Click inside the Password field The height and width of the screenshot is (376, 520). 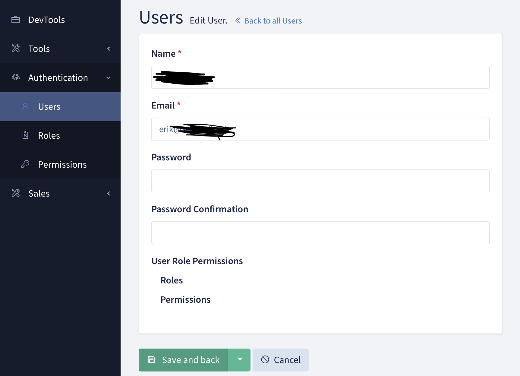(x=320, y=181)
